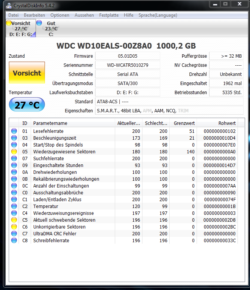
Task: Click Grenzwert value 140
Action: [x=191, y=152]
